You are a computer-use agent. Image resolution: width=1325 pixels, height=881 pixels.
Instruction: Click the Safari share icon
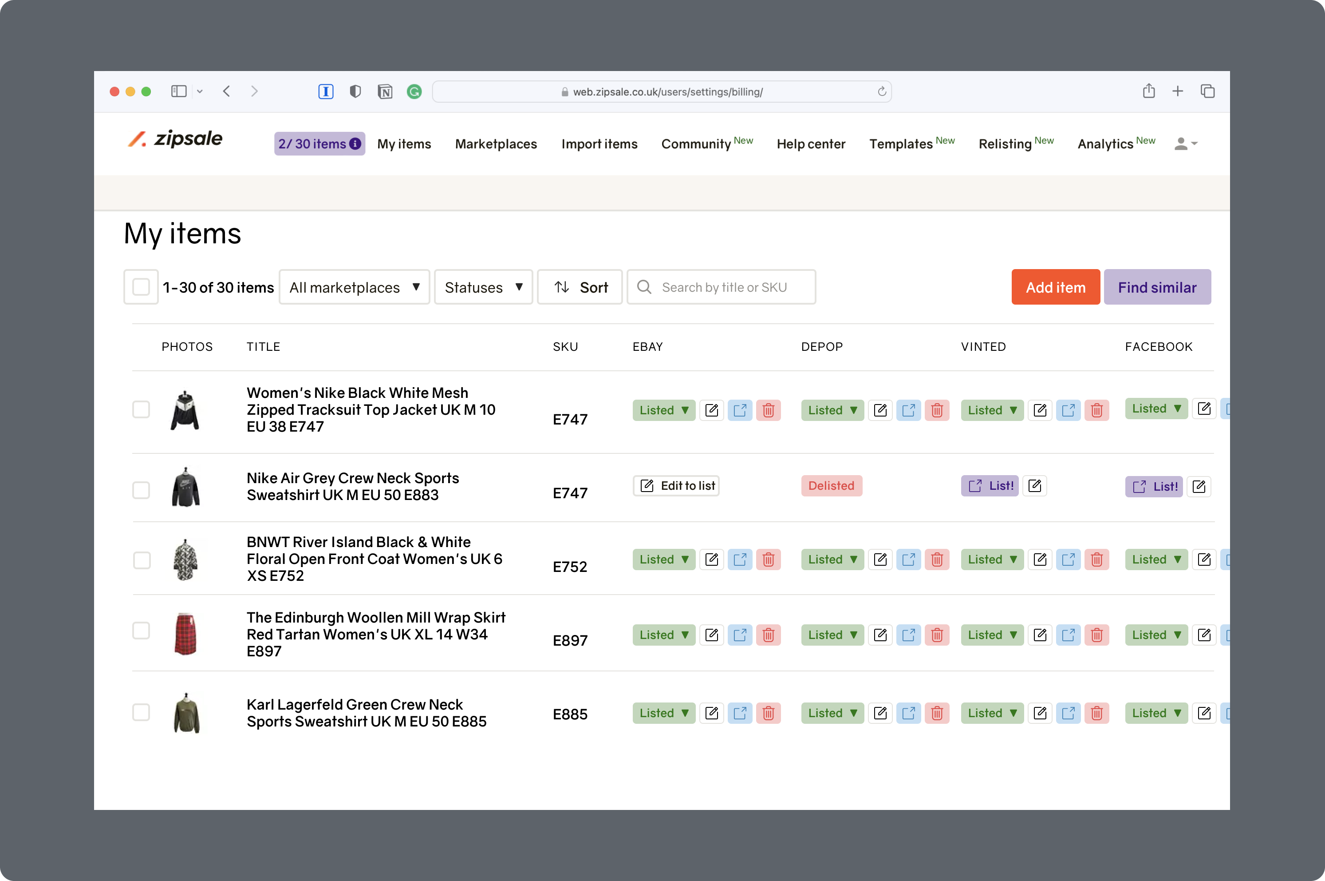[x=1149, y=91]
